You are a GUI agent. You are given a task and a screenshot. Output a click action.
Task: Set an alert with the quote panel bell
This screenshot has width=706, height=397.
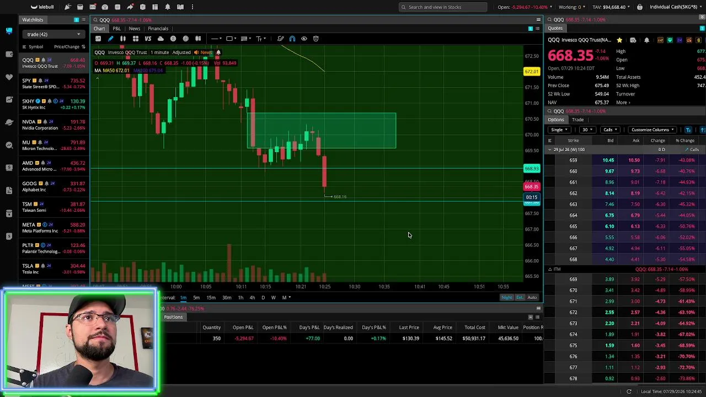point(646,40)
